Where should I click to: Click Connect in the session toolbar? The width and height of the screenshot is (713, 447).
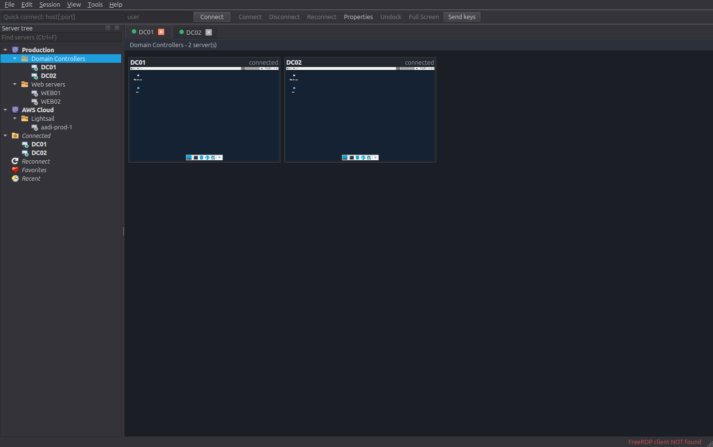tap(250, 17)
